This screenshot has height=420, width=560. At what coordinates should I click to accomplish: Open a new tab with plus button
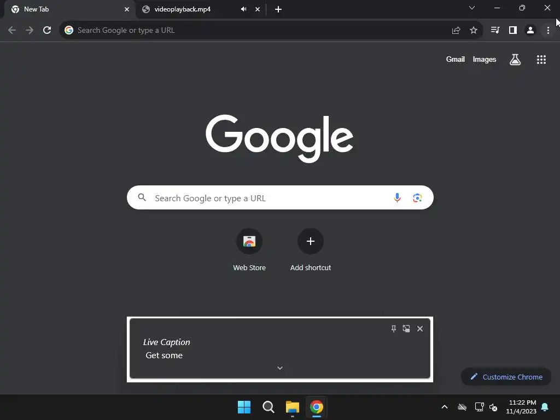point(278,9)
